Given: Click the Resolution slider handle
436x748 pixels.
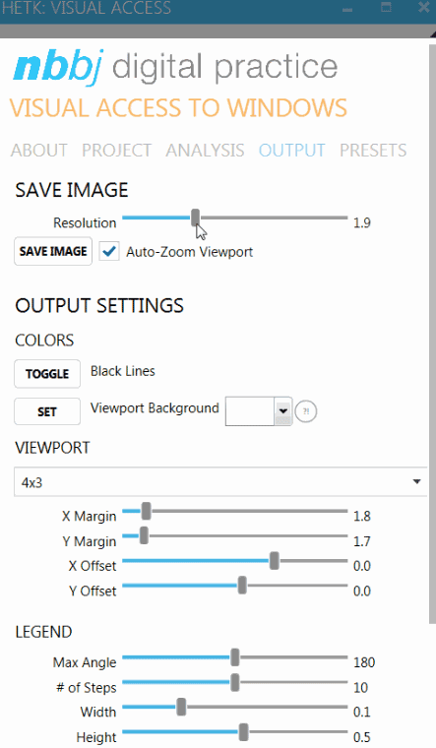Looking at the screenshot, I should (195, 218).
